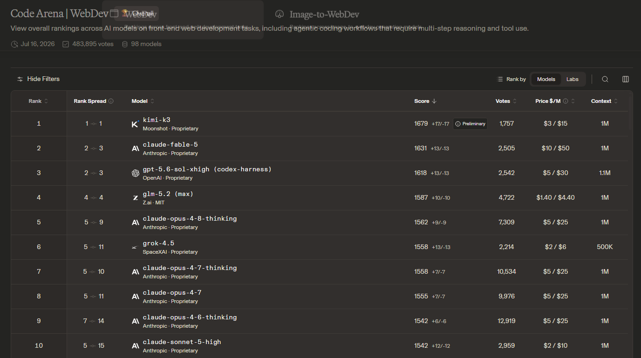
Task: Open the search icon in toolbar
Action: (605, 79)
